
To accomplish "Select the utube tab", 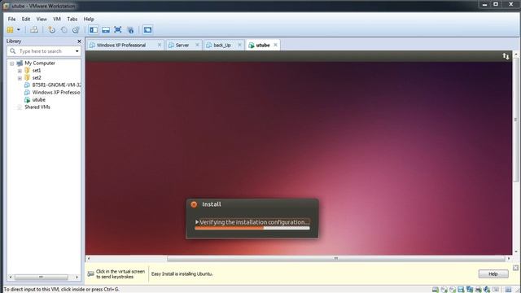I will 262,46.
